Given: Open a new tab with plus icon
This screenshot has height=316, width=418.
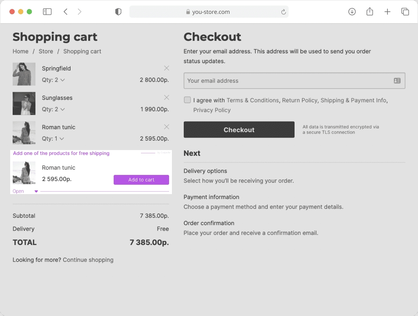Looking at the screenshot, I should click(387, 12).
